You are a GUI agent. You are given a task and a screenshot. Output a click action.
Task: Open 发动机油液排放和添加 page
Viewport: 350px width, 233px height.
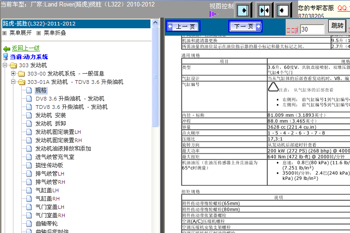[x=63, y=149]
